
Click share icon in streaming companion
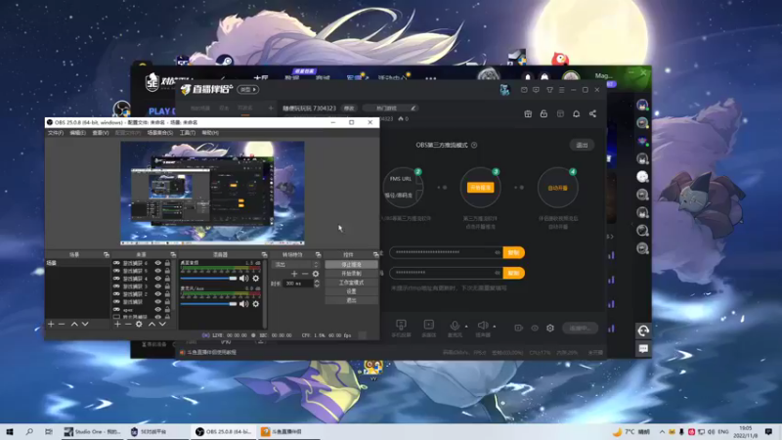(593, 114)
